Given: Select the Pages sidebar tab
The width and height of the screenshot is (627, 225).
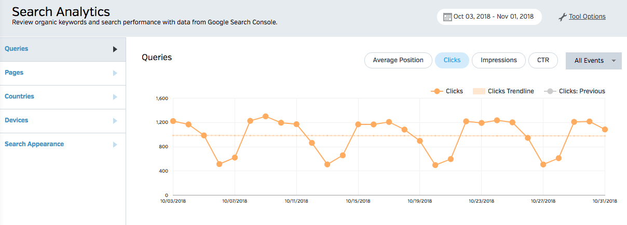Looking at the screenshot, I should [x=63, y=73].
